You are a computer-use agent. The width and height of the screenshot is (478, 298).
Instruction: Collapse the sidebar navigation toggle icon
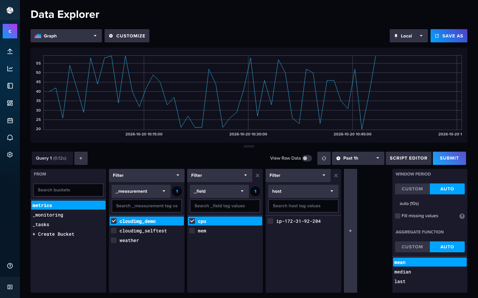click(10, 287)
